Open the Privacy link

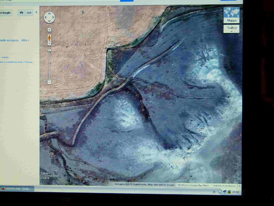29,62
